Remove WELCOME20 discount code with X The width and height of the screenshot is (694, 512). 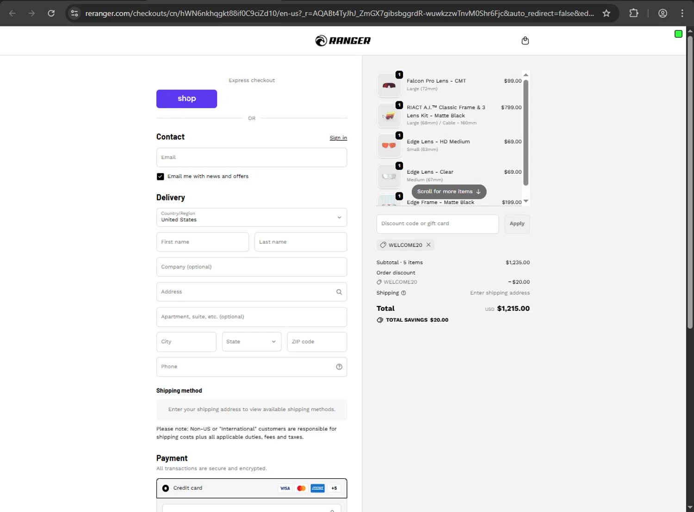pyautogui.click(x=428, y=245)
